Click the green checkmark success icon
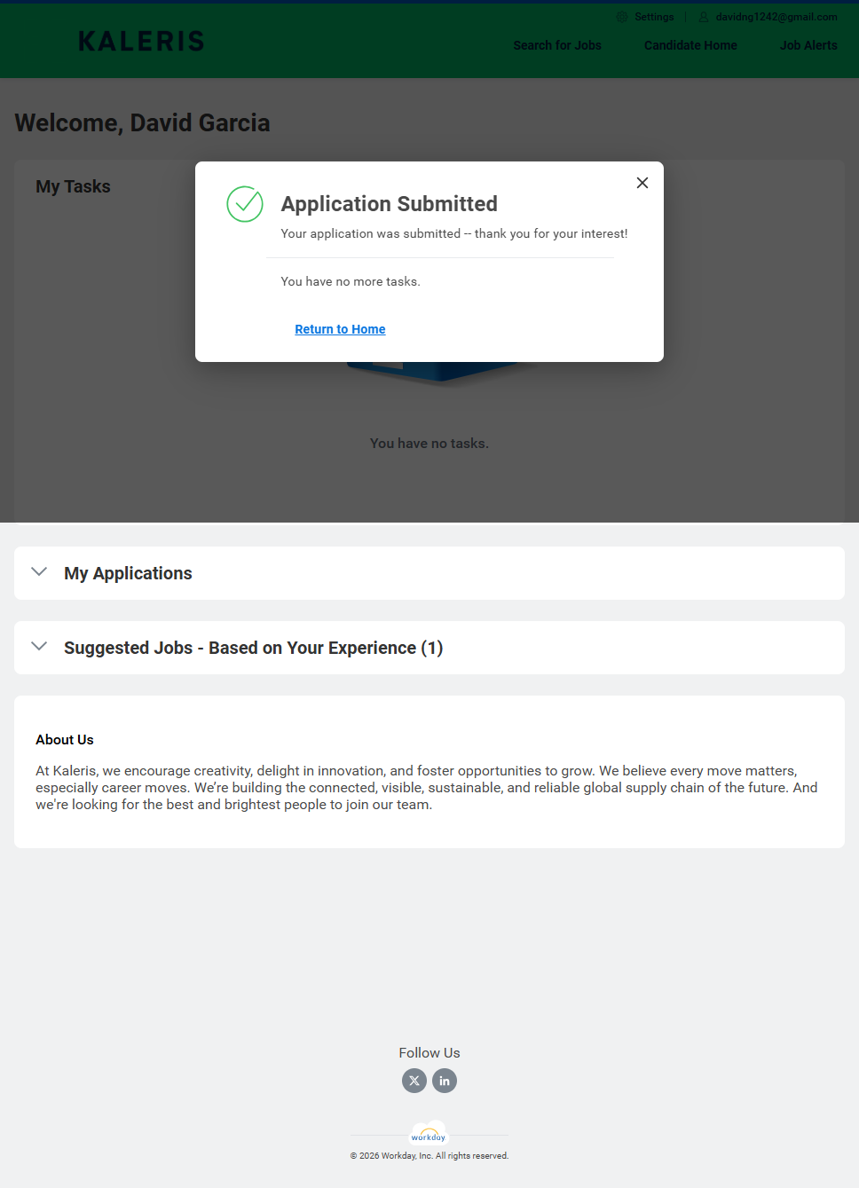The width and height of the screenshot is (859, 1188). coord(245,204)
